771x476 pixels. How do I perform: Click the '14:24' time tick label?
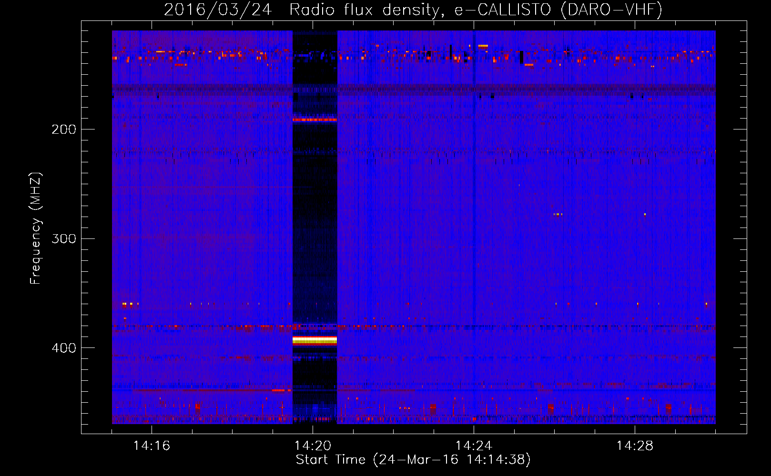[x=474, y=446]
